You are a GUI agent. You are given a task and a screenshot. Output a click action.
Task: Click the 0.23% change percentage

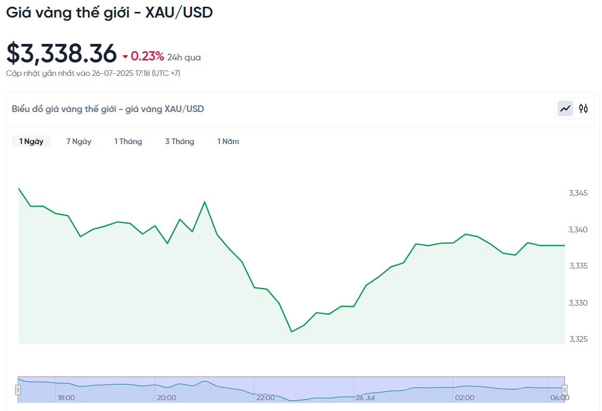pyautogui.click(x=148, y=56)
